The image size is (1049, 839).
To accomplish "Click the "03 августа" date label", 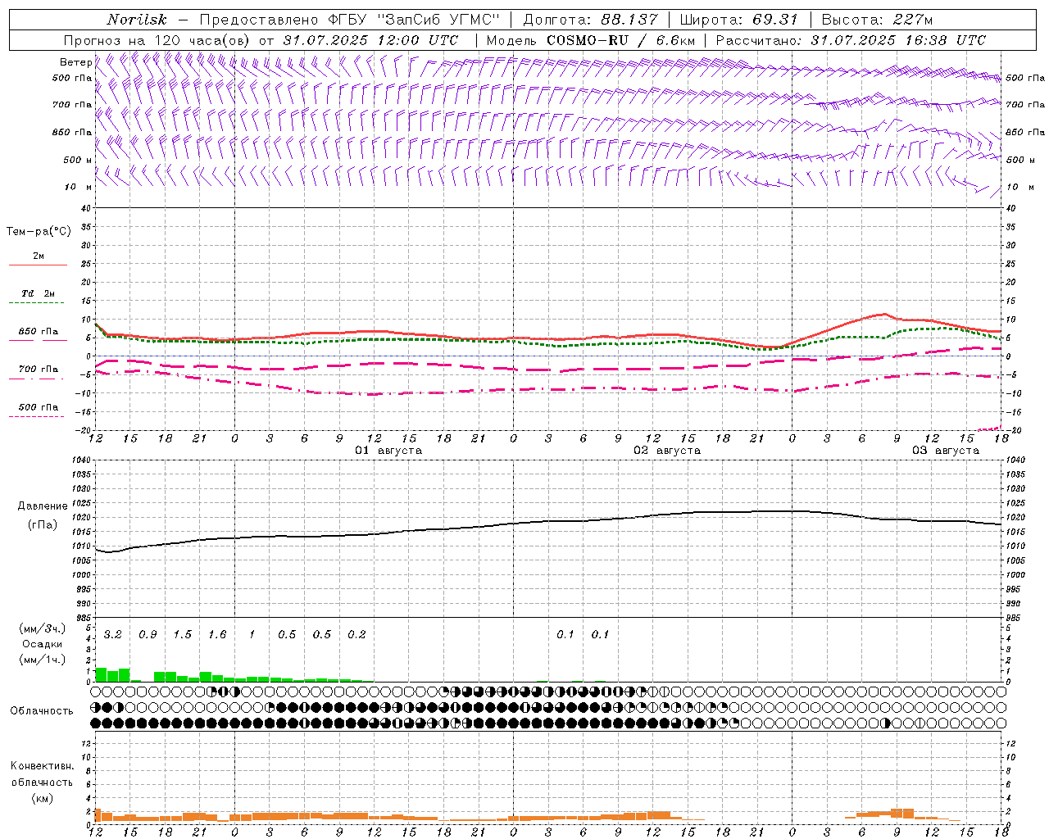I will point(945,451).
